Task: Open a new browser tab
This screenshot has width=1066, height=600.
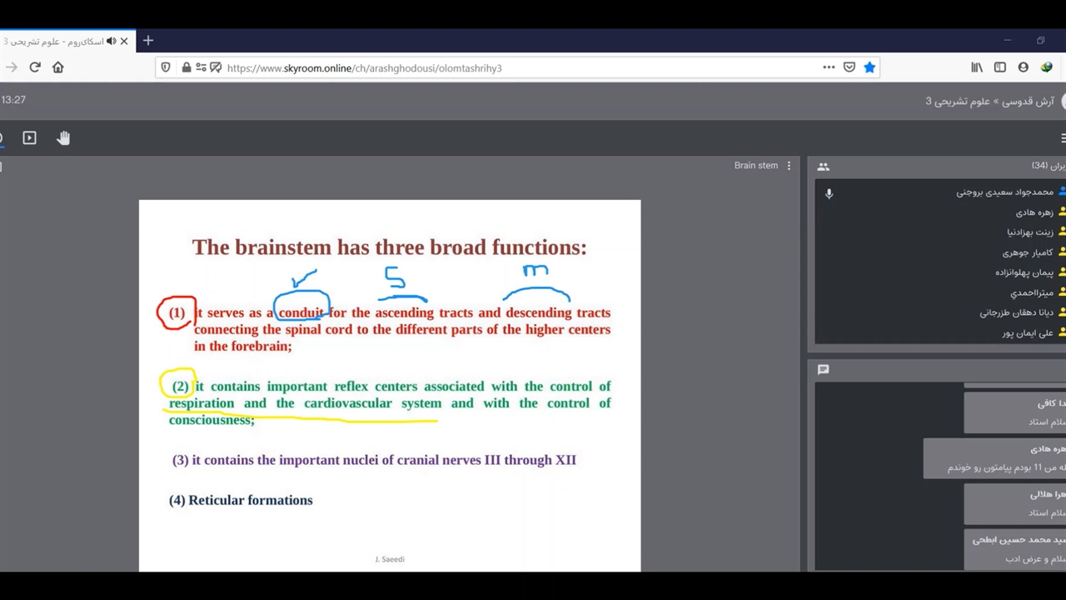Action: click(x=148, y=41)
